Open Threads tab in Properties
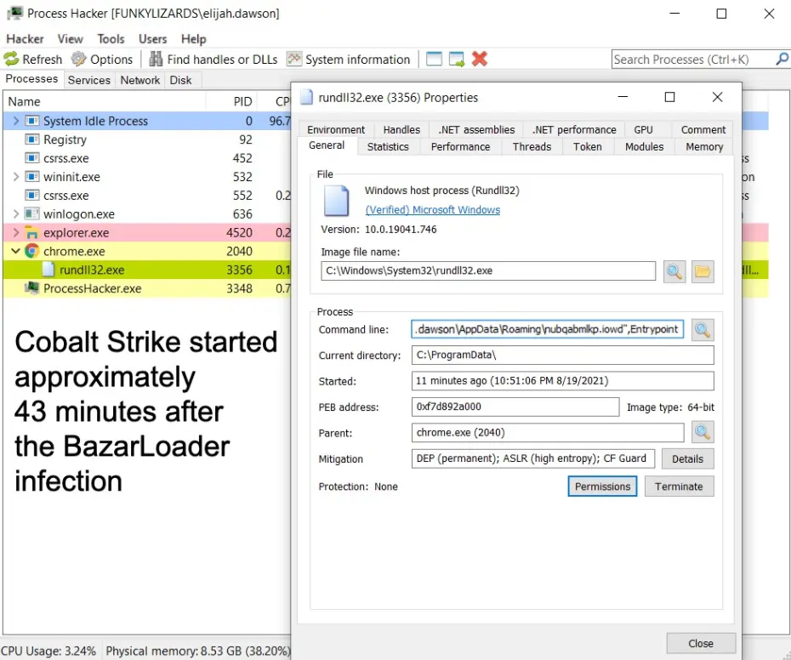 [532, 147]
